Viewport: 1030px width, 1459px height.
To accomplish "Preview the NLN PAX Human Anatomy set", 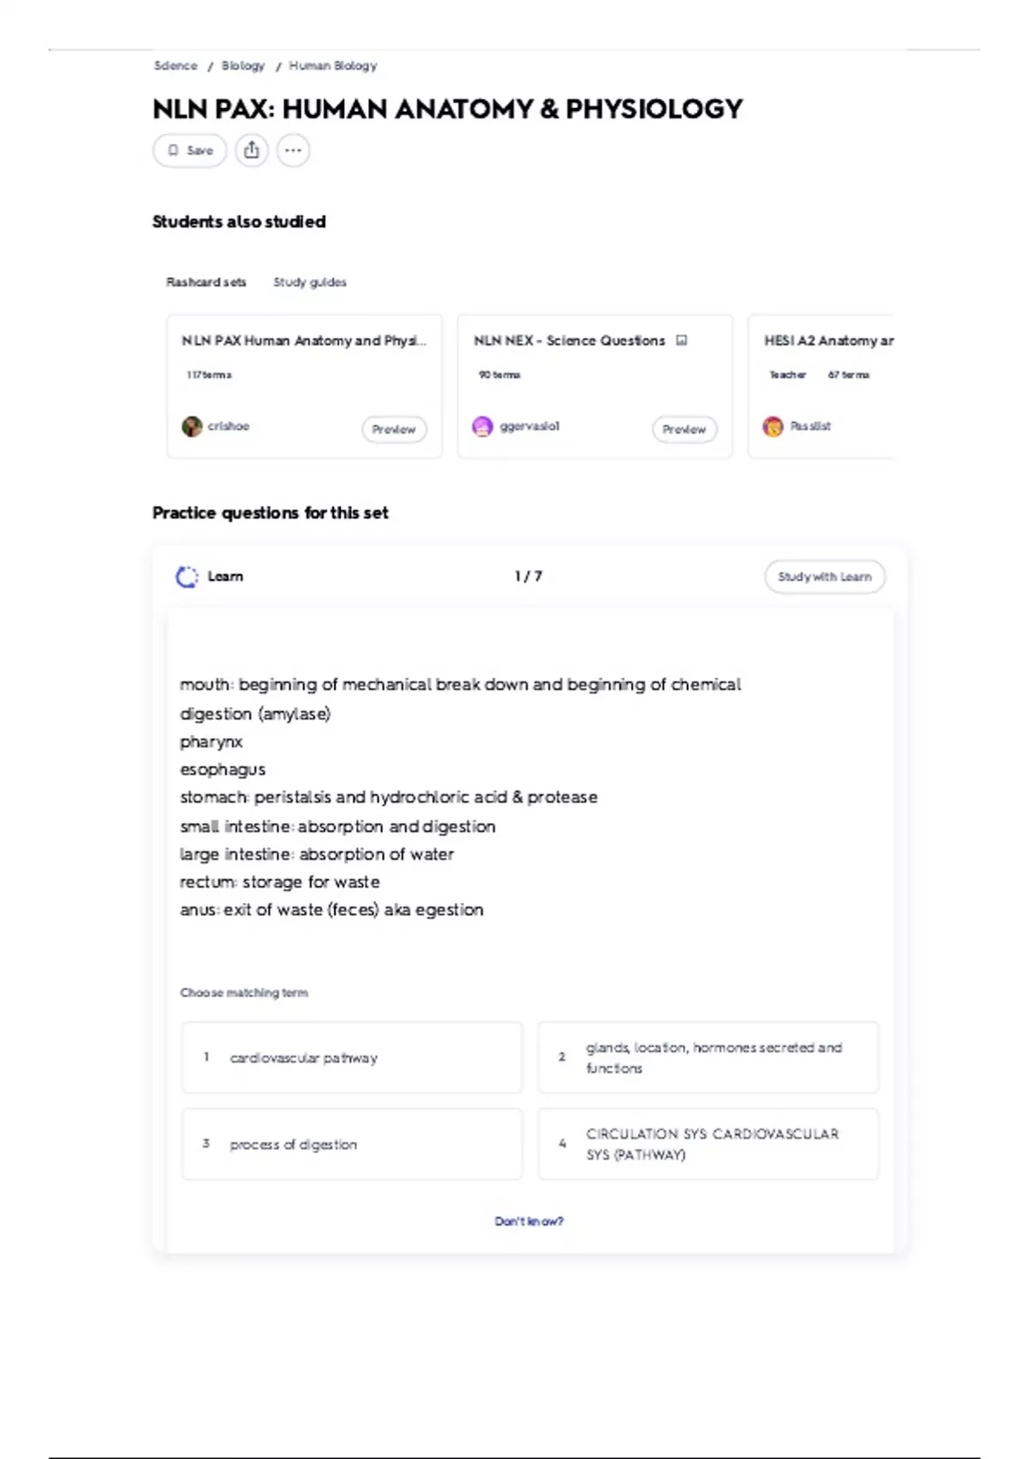I will click(394, 429).
